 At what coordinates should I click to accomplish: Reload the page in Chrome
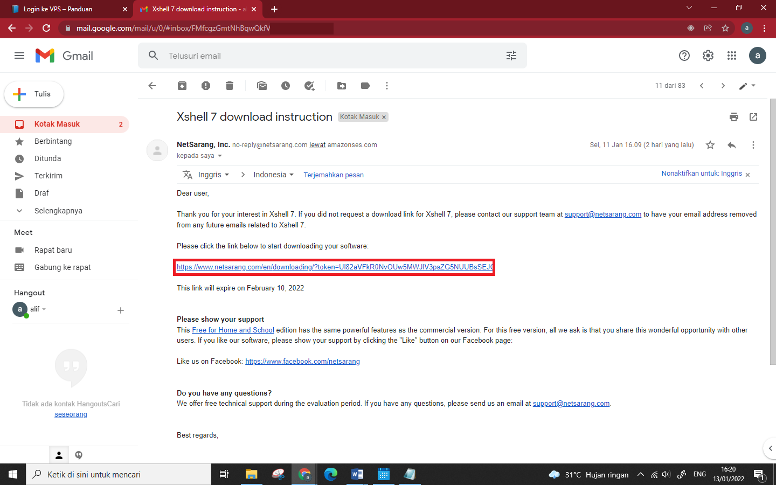pos(46,28)
